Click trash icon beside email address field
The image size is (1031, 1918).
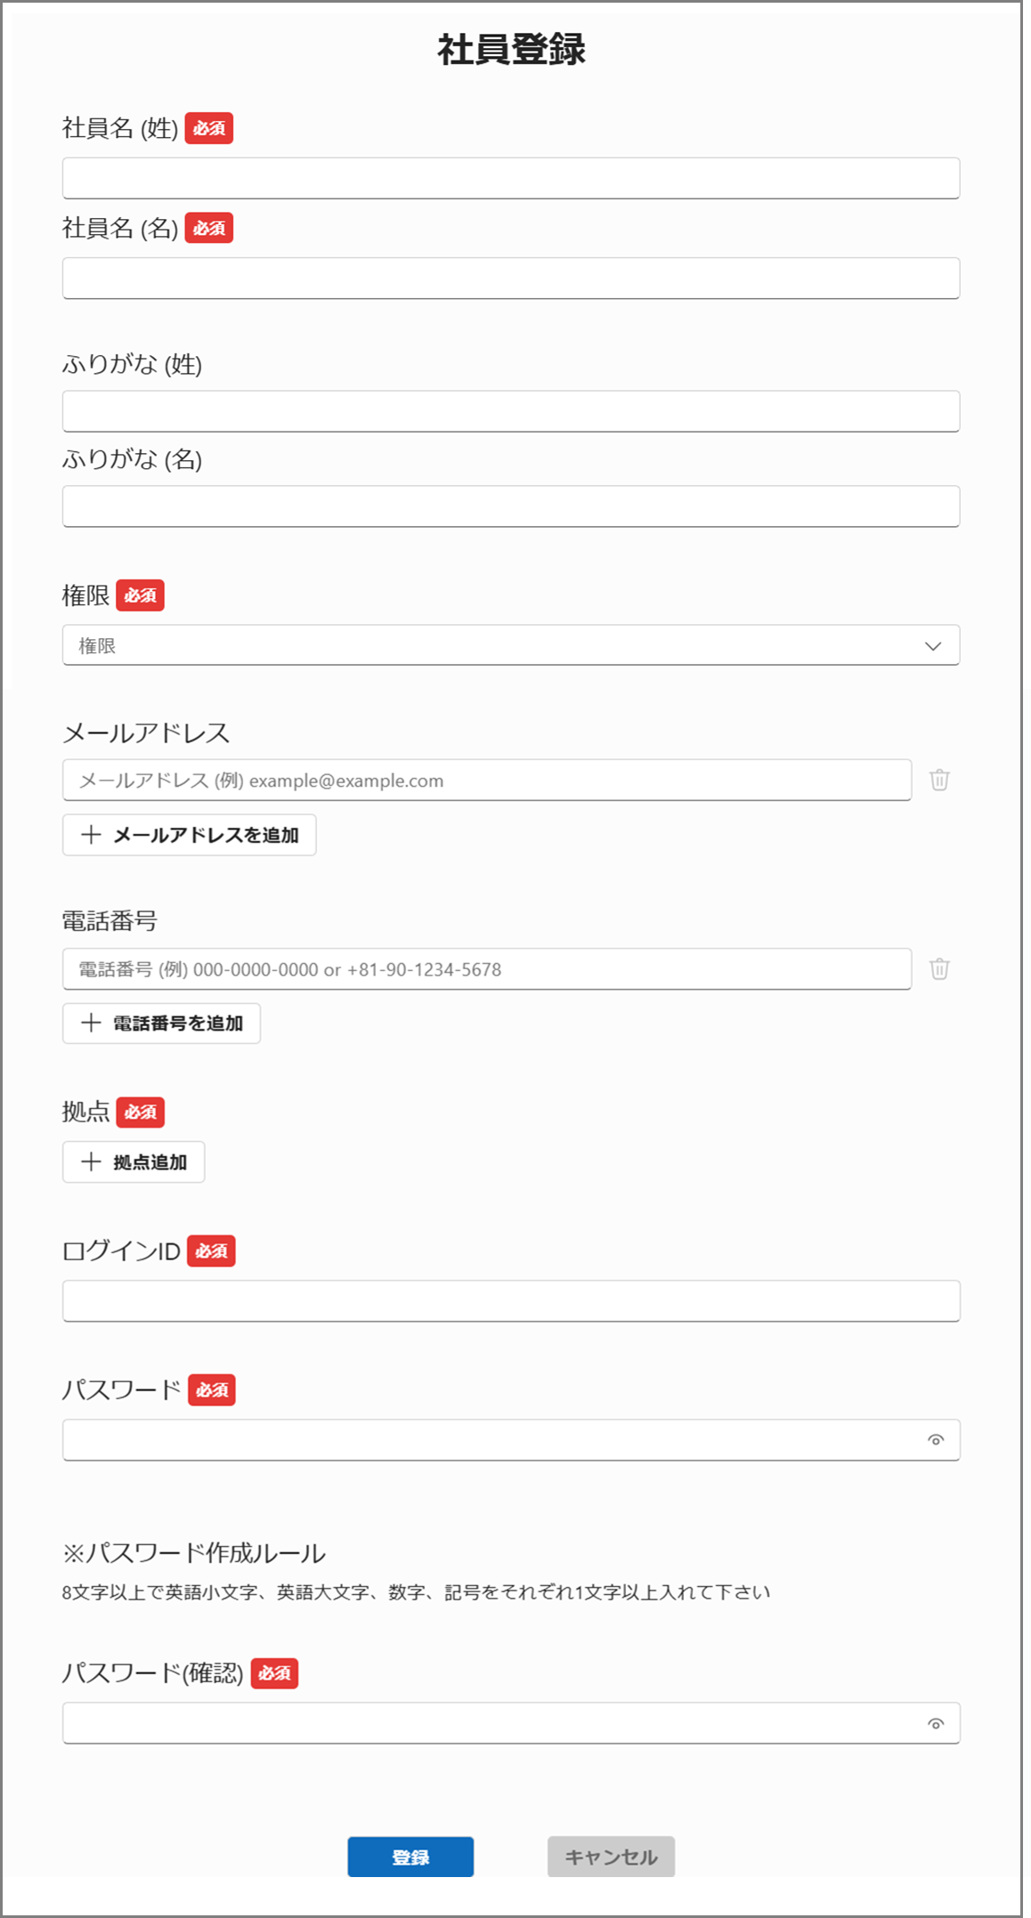939,781
